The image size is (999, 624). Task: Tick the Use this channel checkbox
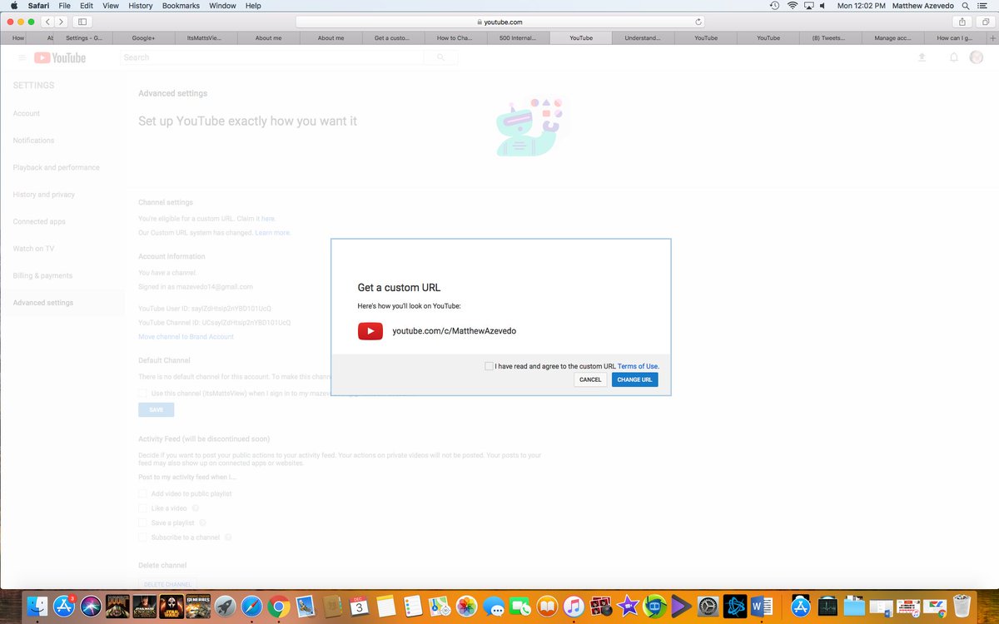coord(142,393)
